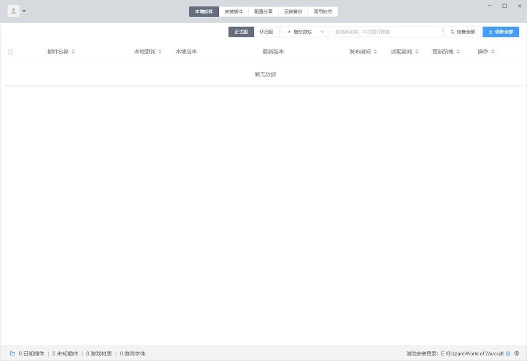This screenshot has height=361, width=527.
Task: Click the 检查全部 button
Action: 462,32
